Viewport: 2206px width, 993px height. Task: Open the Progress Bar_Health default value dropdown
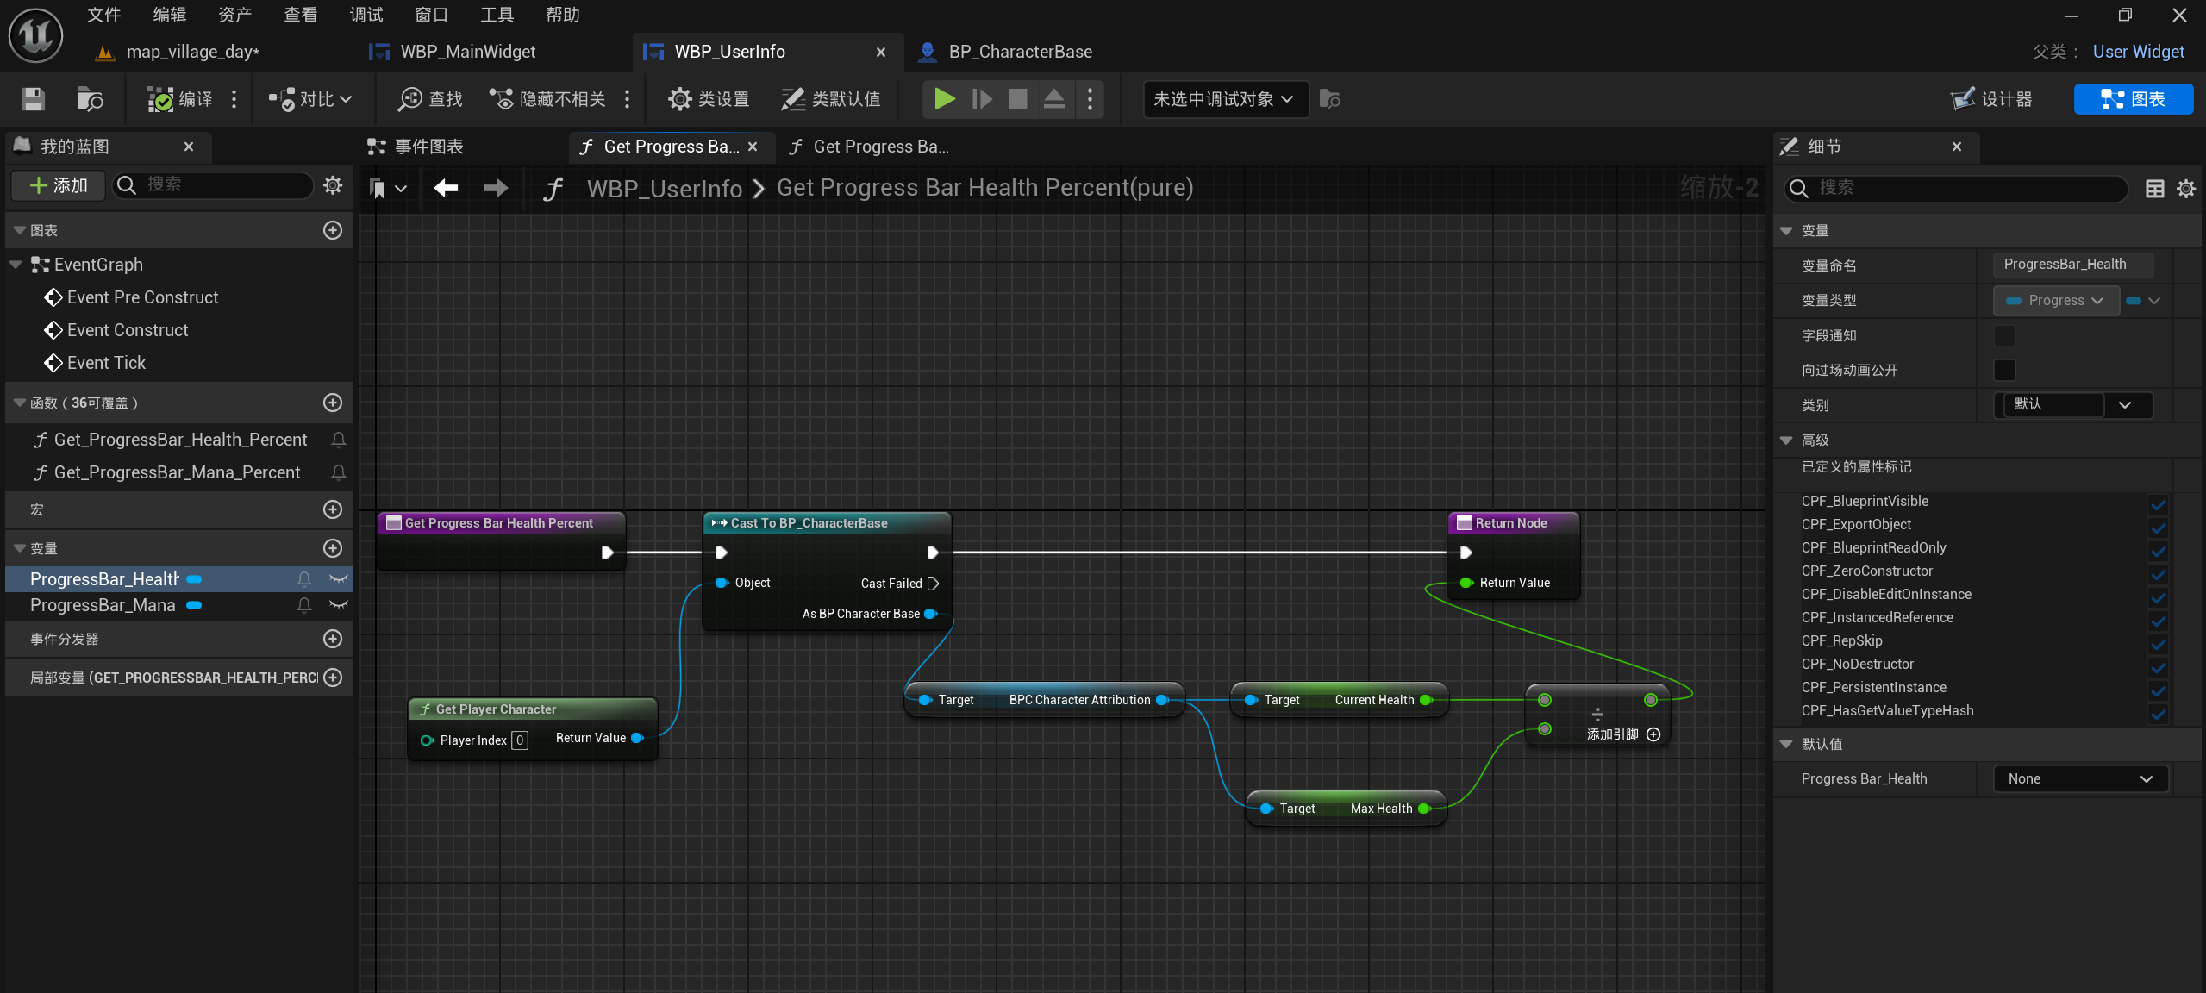2080,778
